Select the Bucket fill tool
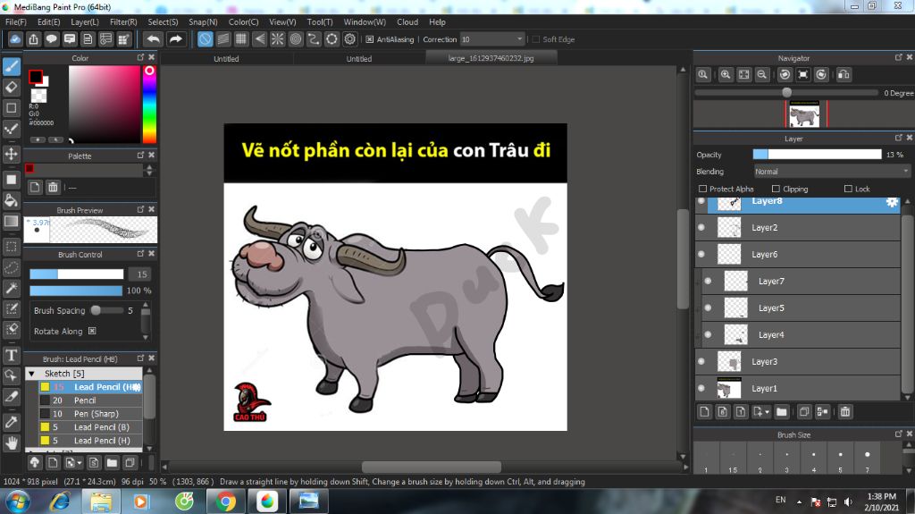The width and height of the screenshot is (915, 514). (x=11, y=200)
